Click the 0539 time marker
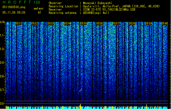Viewport: 171px width, 109px height. pos(148,23)
